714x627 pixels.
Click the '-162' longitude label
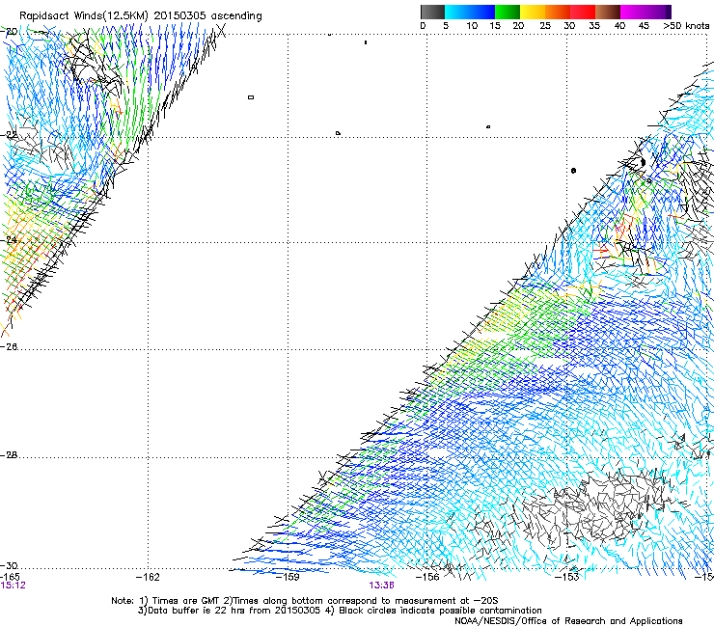point(148,577)
